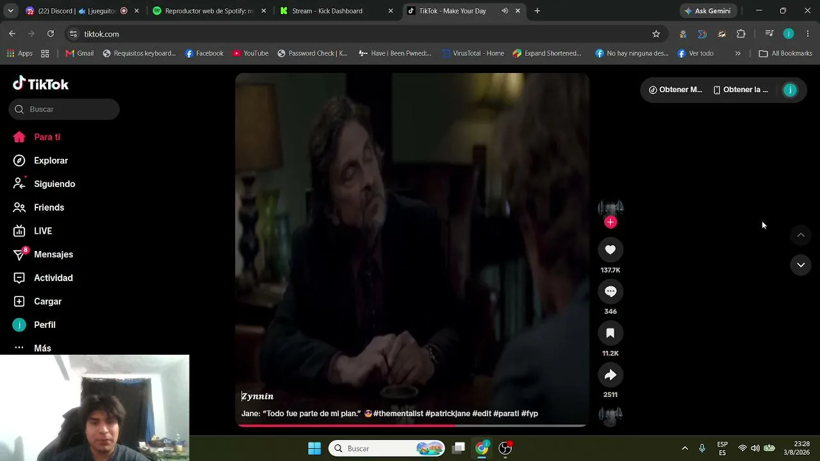820x461 pixels.
Task: Open OBS Studio from the taskbar
Action: [x=505, y=448]
